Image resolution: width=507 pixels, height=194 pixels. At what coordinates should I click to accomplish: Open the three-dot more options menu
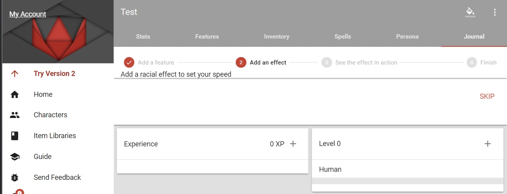click(495, 12)
